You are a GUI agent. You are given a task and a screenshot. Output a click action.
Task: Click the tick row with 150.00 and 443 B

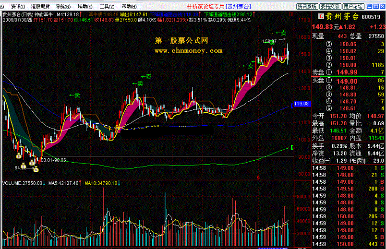coord(348,244)
